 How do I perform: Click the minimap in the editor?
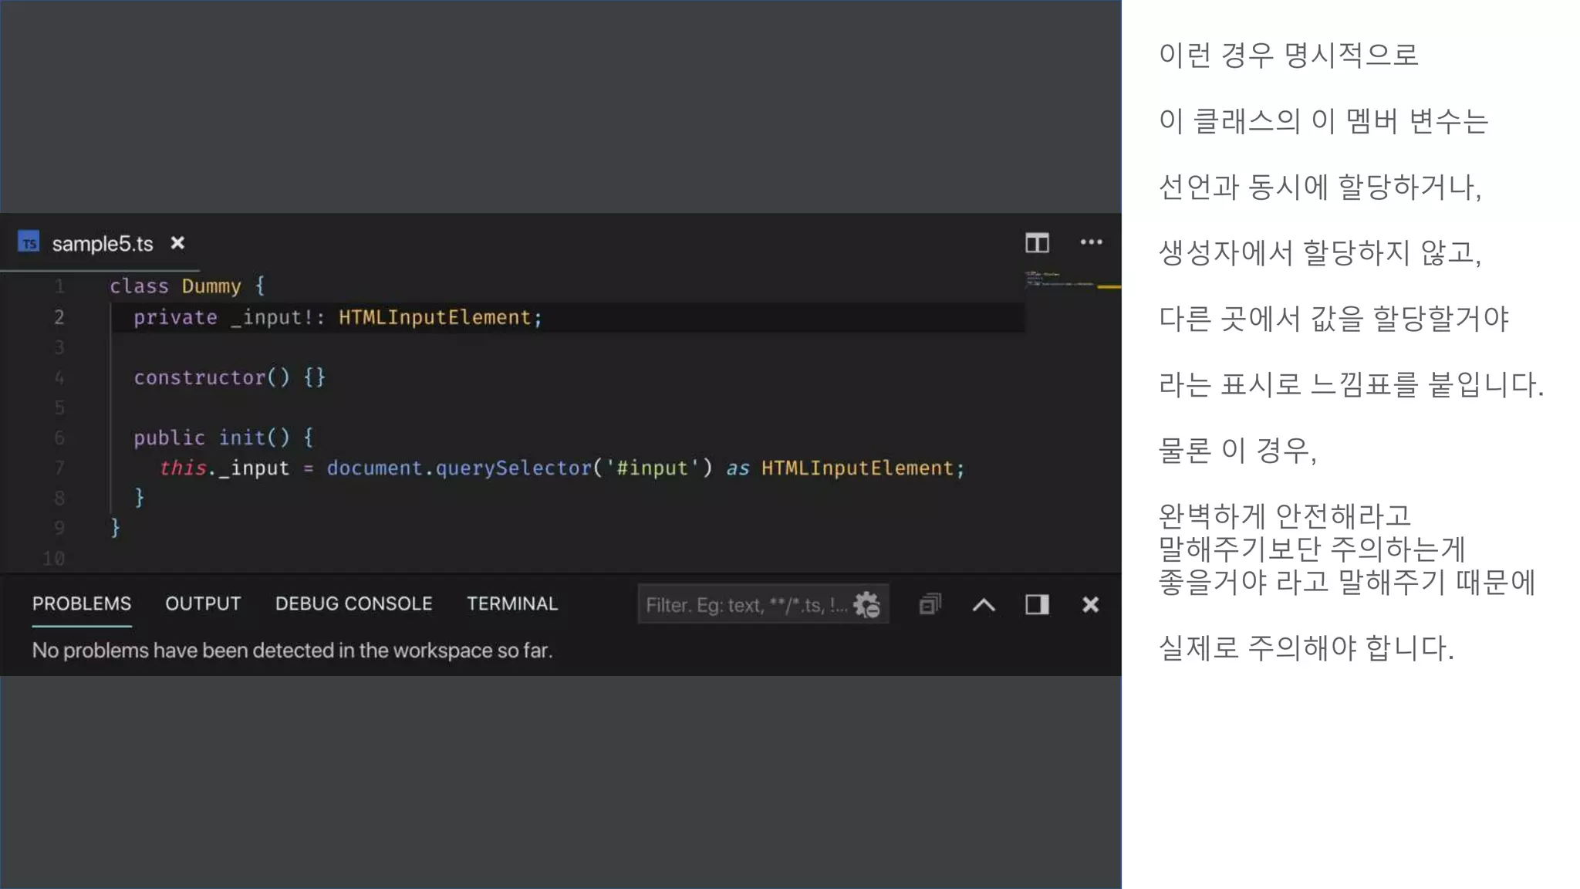click(1060, 279)
